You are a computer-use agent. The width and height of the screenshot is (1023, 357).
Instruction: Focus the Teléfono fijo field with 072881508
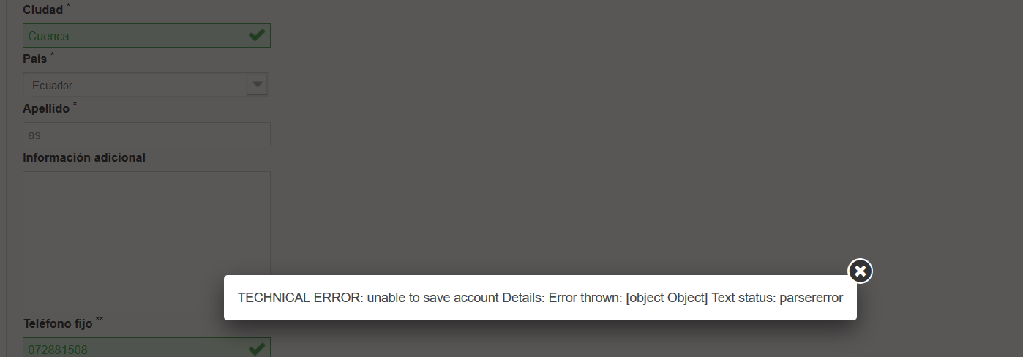(146, 347)
